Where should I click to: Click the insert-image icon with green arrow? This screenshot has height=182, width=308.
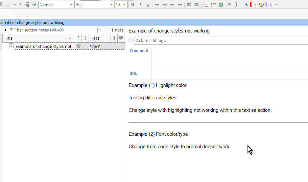(228, 5)
